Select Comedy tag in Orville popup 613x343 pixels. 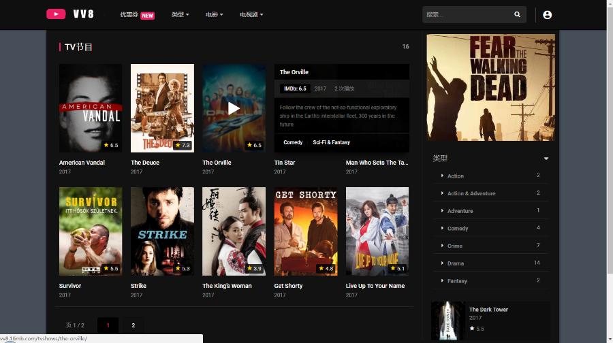click(x=293, y=143)
